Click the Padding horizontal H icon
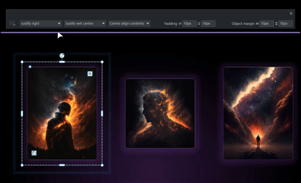Screen dimensions: 301x183 click(x=180, y=24)
